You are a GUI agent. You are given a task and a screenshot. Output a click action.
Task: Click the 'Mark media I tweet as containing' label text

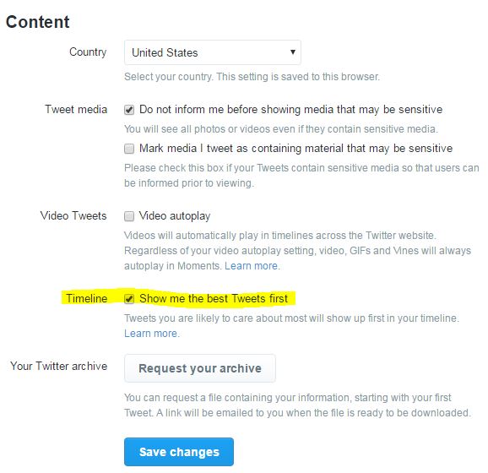(296, 148)
